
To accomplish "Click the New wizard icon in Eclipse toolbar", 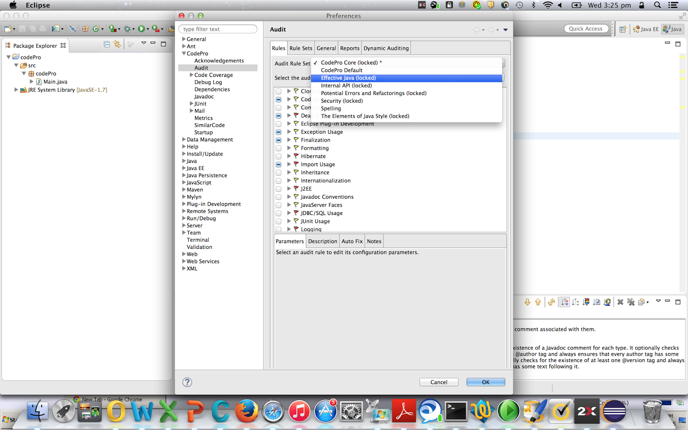I will click(8, 29).
